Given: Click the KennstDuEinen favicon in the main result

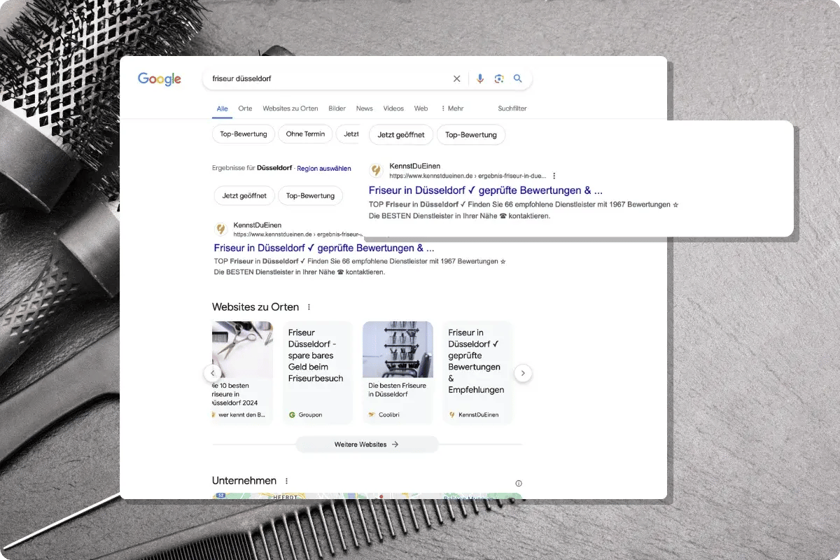Looking at the screenshot, I should [x=221, y=230].
